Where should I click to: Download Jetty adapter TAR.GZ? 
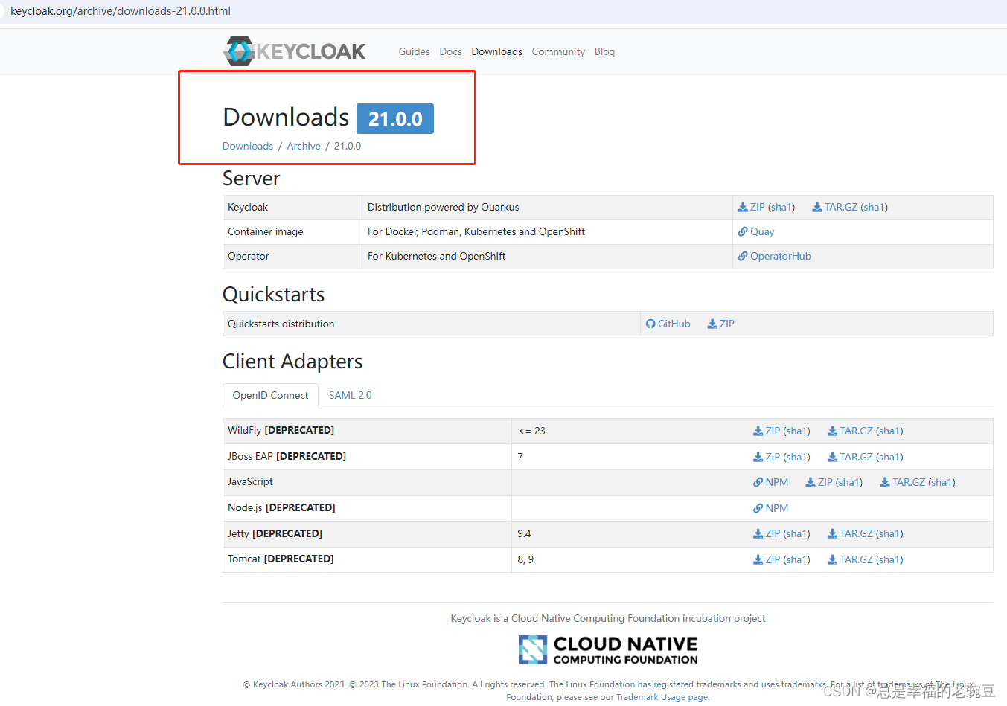tap(850, 533)
